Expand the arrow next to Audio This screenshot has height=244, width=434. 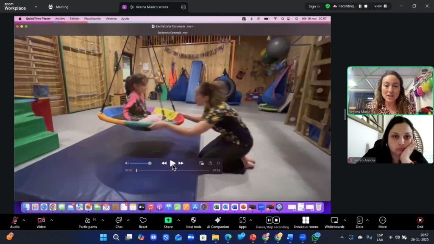(24, 220)
